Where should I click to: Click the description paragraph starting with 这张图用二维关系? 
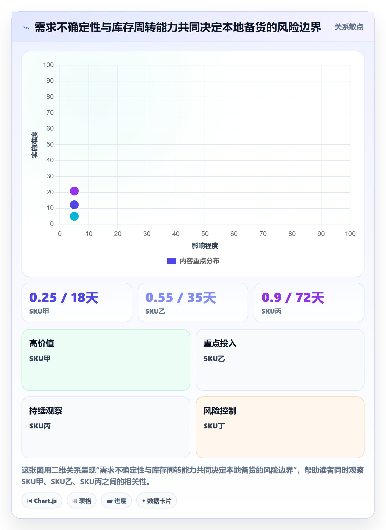193,476
